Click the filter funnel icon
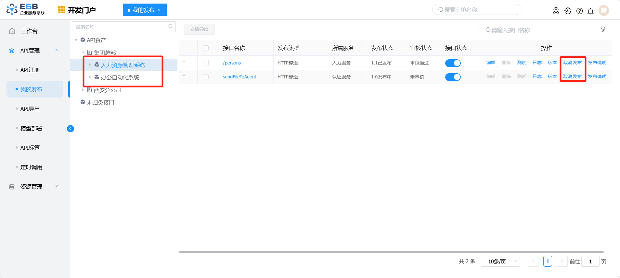Viewport: 620px width, 278px height. pyautogui.click(x=603, y=29)
